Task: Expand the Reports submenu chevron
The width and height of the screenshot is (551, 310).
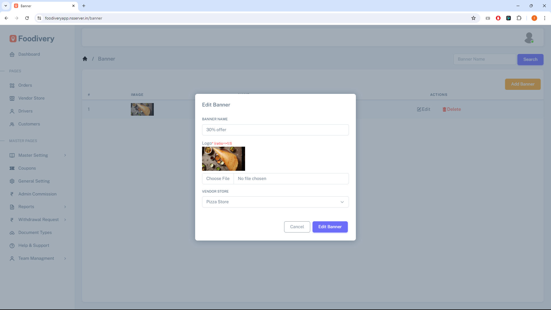Action: (x=65, y=207)
